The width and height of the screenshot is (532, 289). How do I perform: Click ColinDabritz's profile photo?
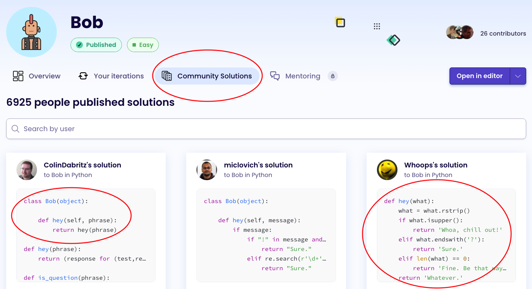click(27, 170)
